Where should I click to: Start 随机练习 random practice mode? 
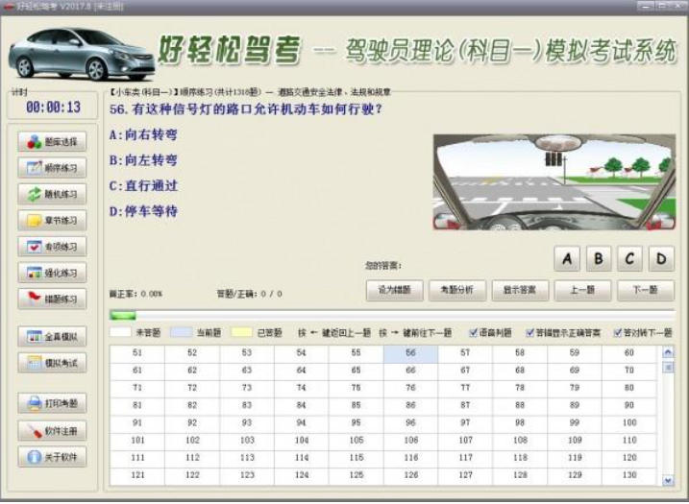click(x=52, y=194)
